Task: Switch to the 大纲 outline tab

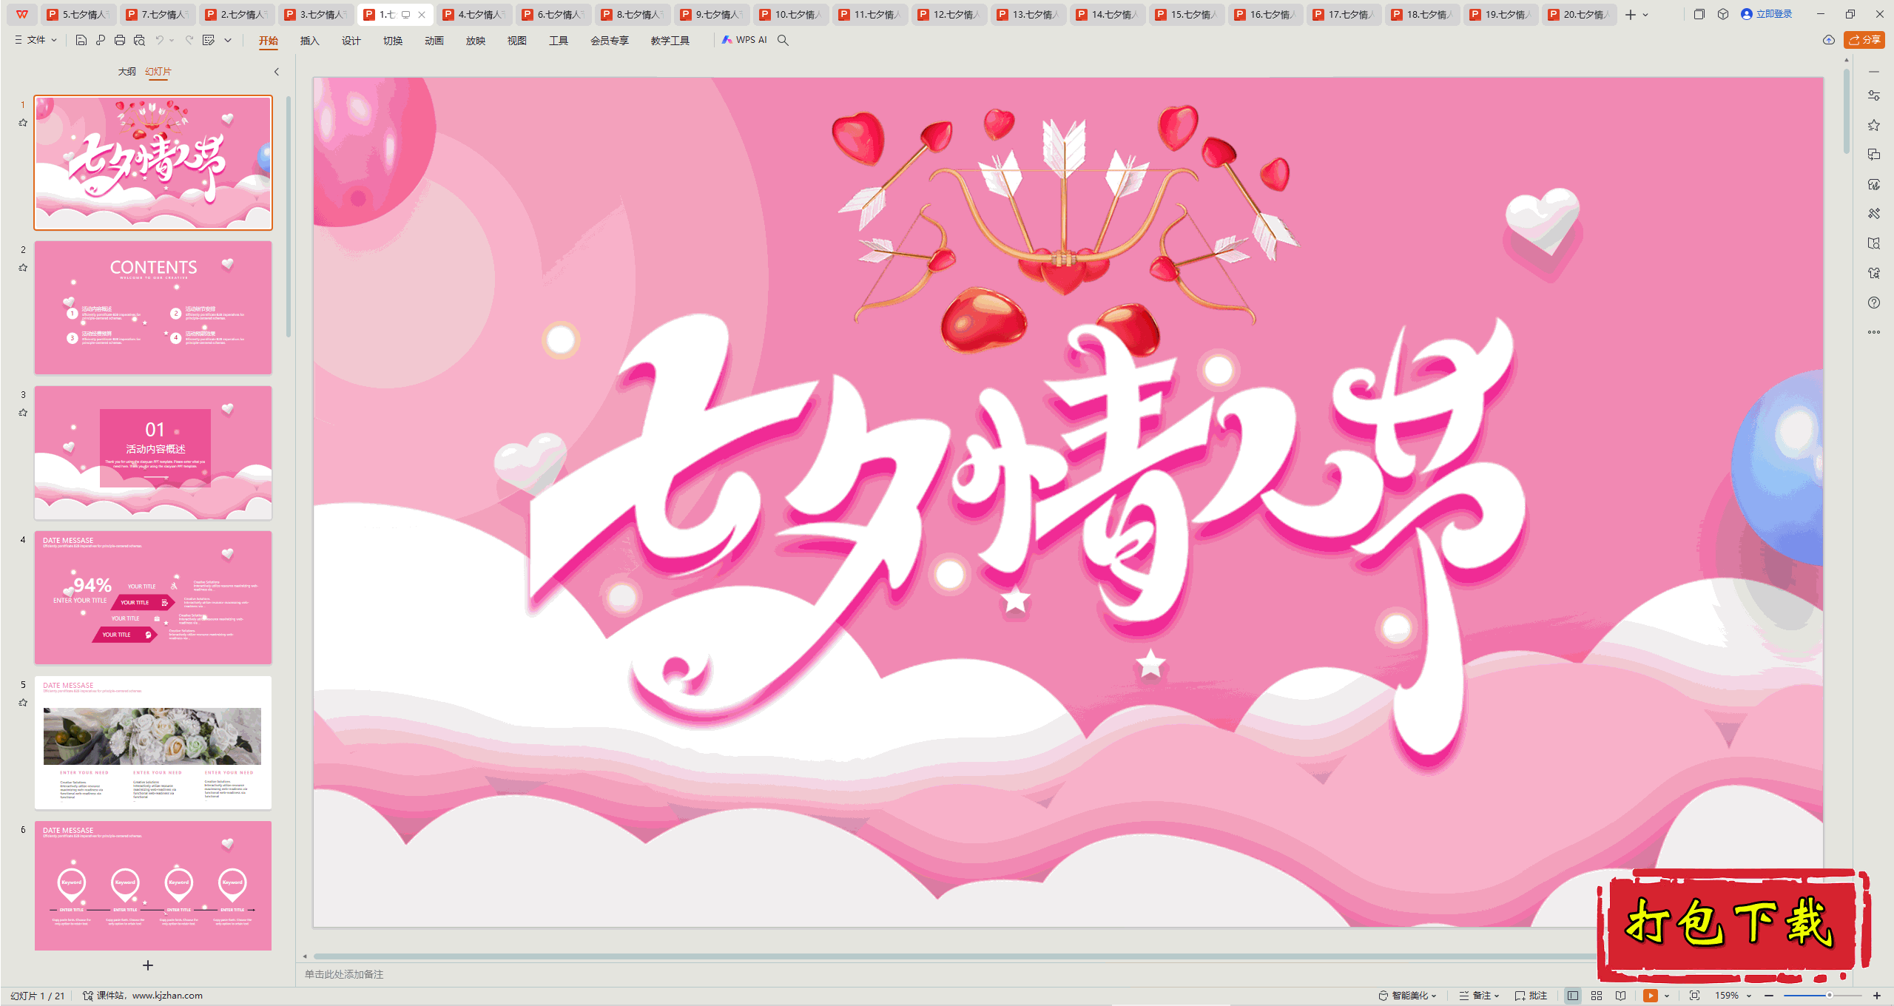Action: tap(127, 72)
